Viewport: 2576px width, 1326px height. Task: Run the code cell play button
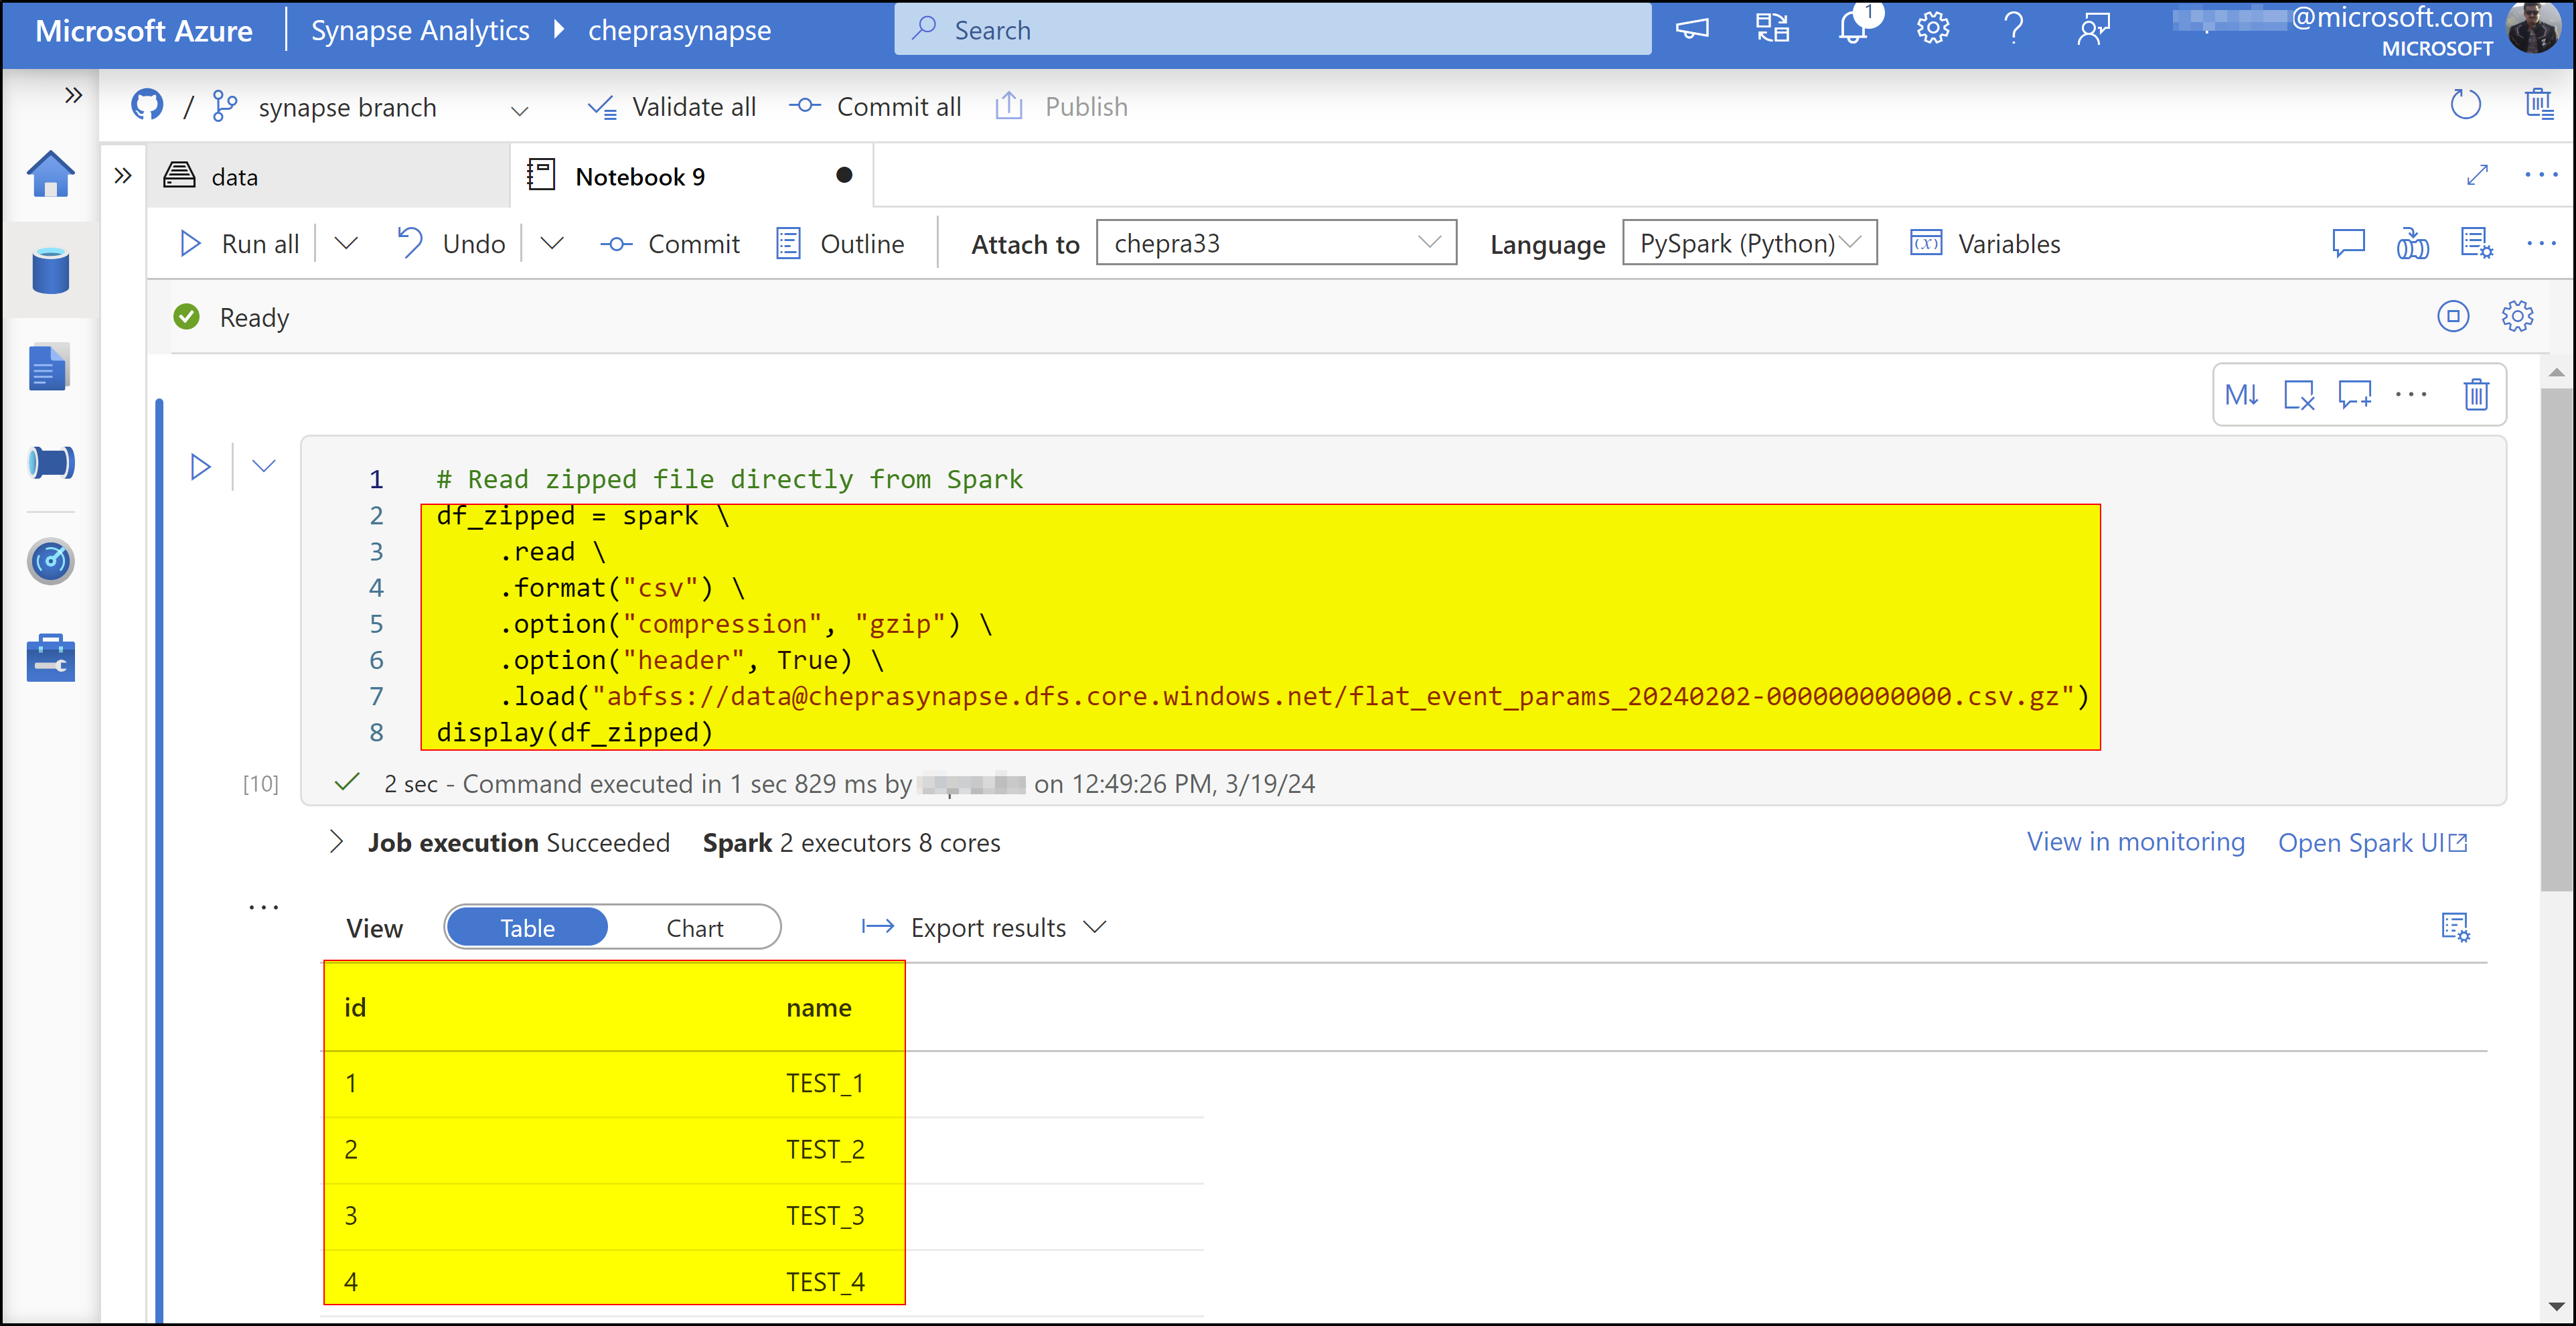point(200,466)
